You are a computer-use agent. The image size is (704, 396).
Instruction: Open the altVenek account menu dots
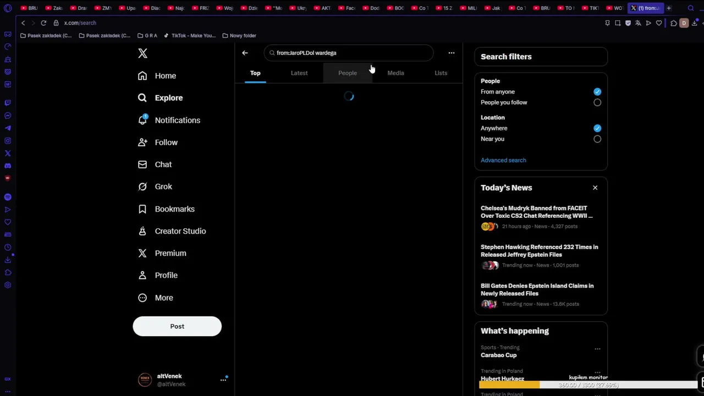click(x=223, y=380)
